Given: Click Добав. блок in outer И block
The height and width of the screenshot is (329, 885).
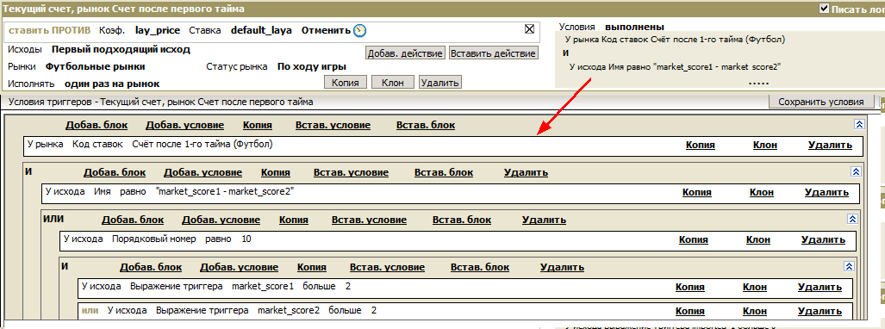Looking at the screenshot, I should [x=115, y=173].
